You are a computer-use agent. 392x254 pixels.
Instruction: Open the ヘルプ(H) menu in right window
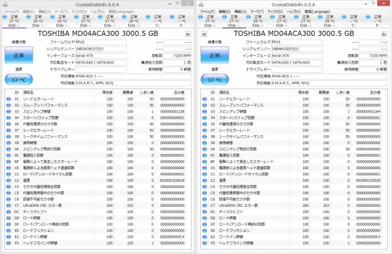coord(293,11)
